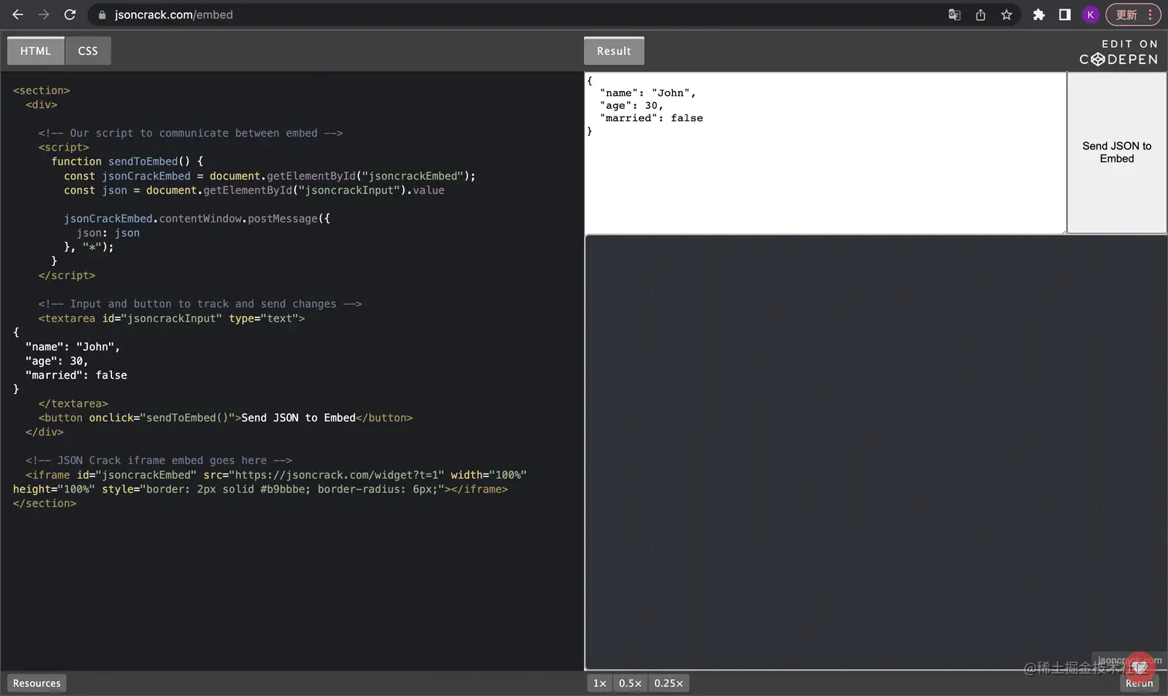
Task: View site security info via lock icon
Action: 102,15
